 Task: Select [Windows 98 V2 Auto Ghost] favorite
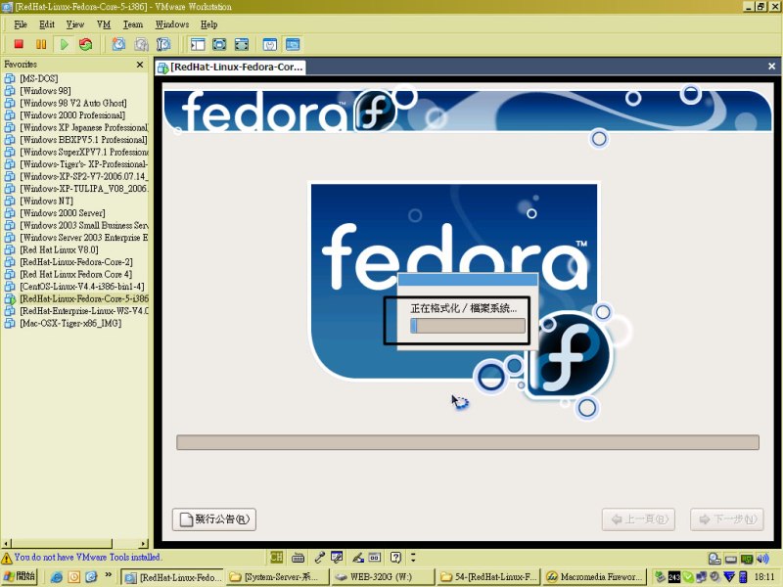(72, 103)
